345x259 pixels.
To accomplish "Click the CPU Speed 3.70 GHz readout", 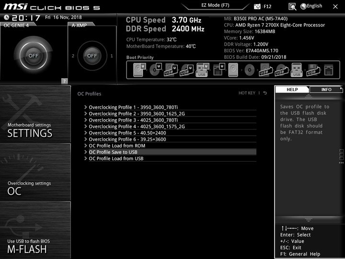I will coord(163,20).
